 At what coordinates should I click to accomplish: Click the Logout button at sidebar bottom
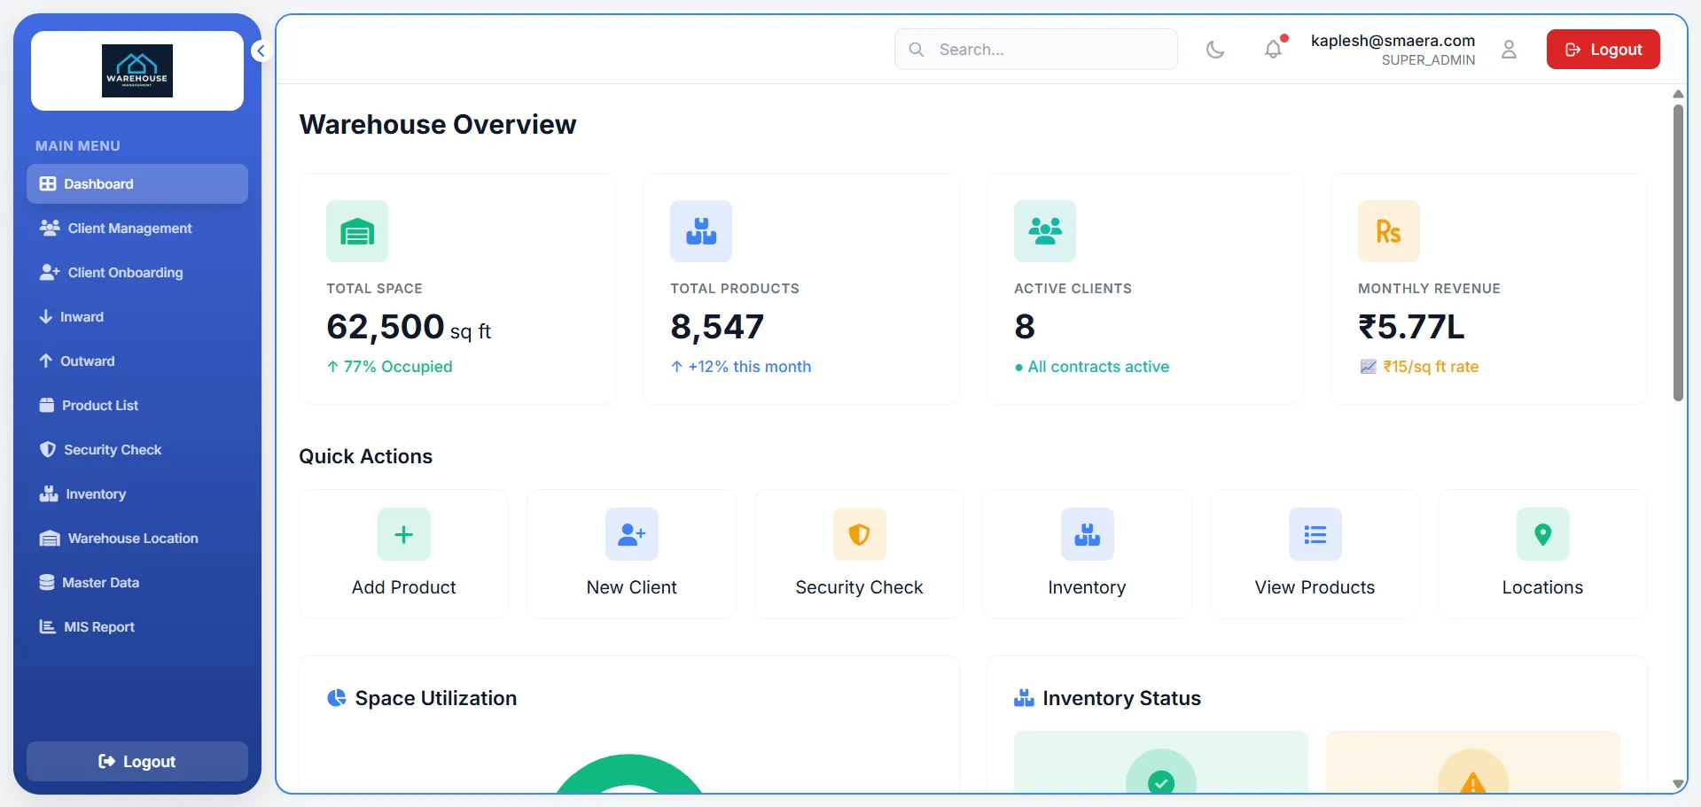point(137,762)
